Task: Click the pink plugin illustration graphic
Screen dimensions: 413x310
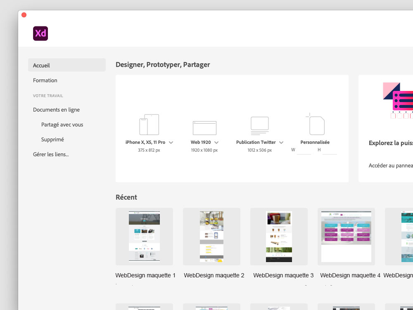Action: pos(398,100)
